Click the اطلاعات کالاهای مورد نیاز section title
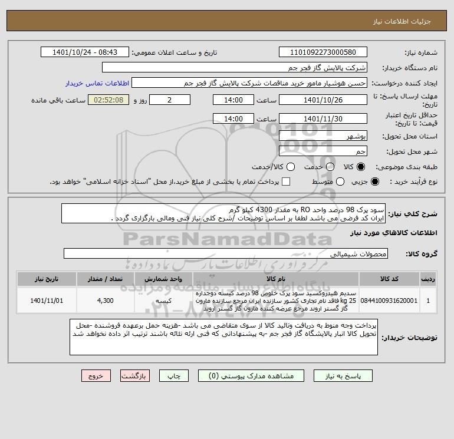Screen dimensions: 454x439 394,233
